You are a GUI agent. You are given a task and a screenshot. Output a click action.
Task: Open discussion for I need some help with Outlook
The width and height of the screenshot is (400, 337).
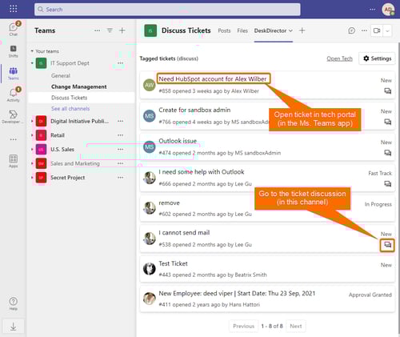(387, 184)
